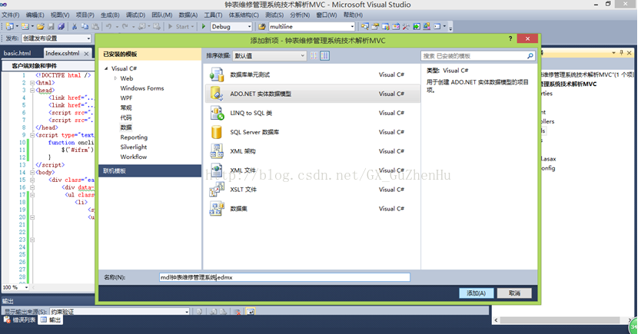Image resolution: width=641 pixels, height=334 pixels.
Task: Click the clear all output icon with red X
Action: click(x=237, y=312)
